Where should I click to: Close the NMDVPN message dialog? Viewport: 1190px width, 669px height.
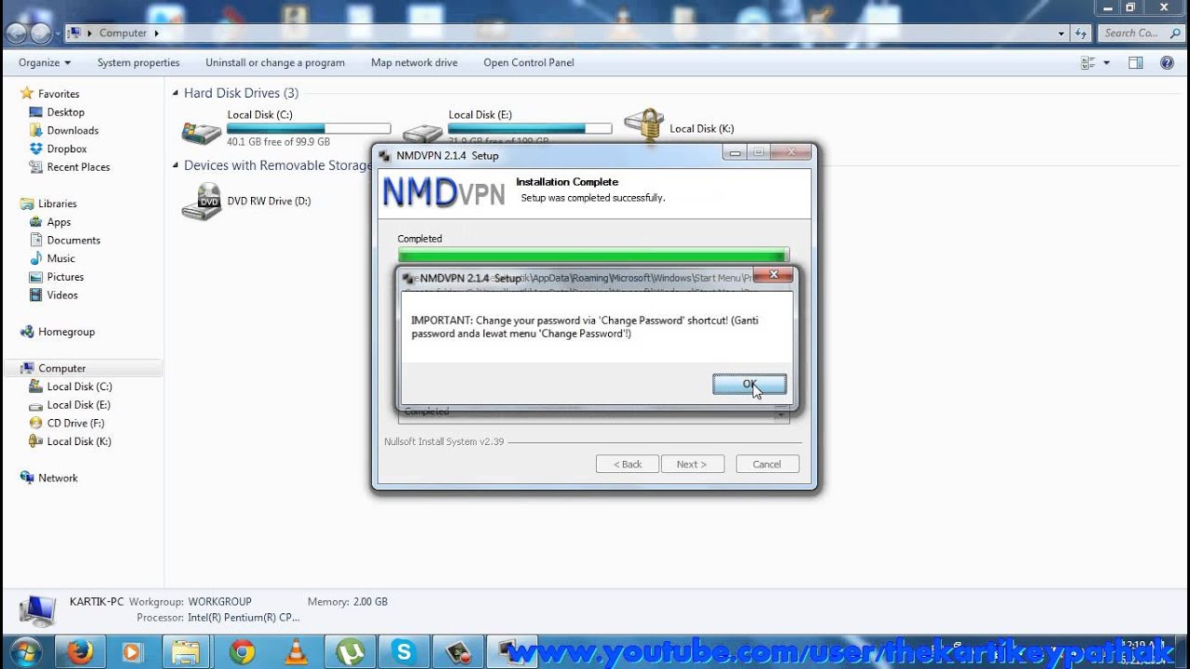tap(773, 275)
